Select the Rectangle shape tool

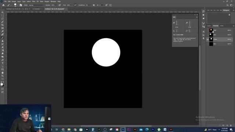click(x=3, y=69)
